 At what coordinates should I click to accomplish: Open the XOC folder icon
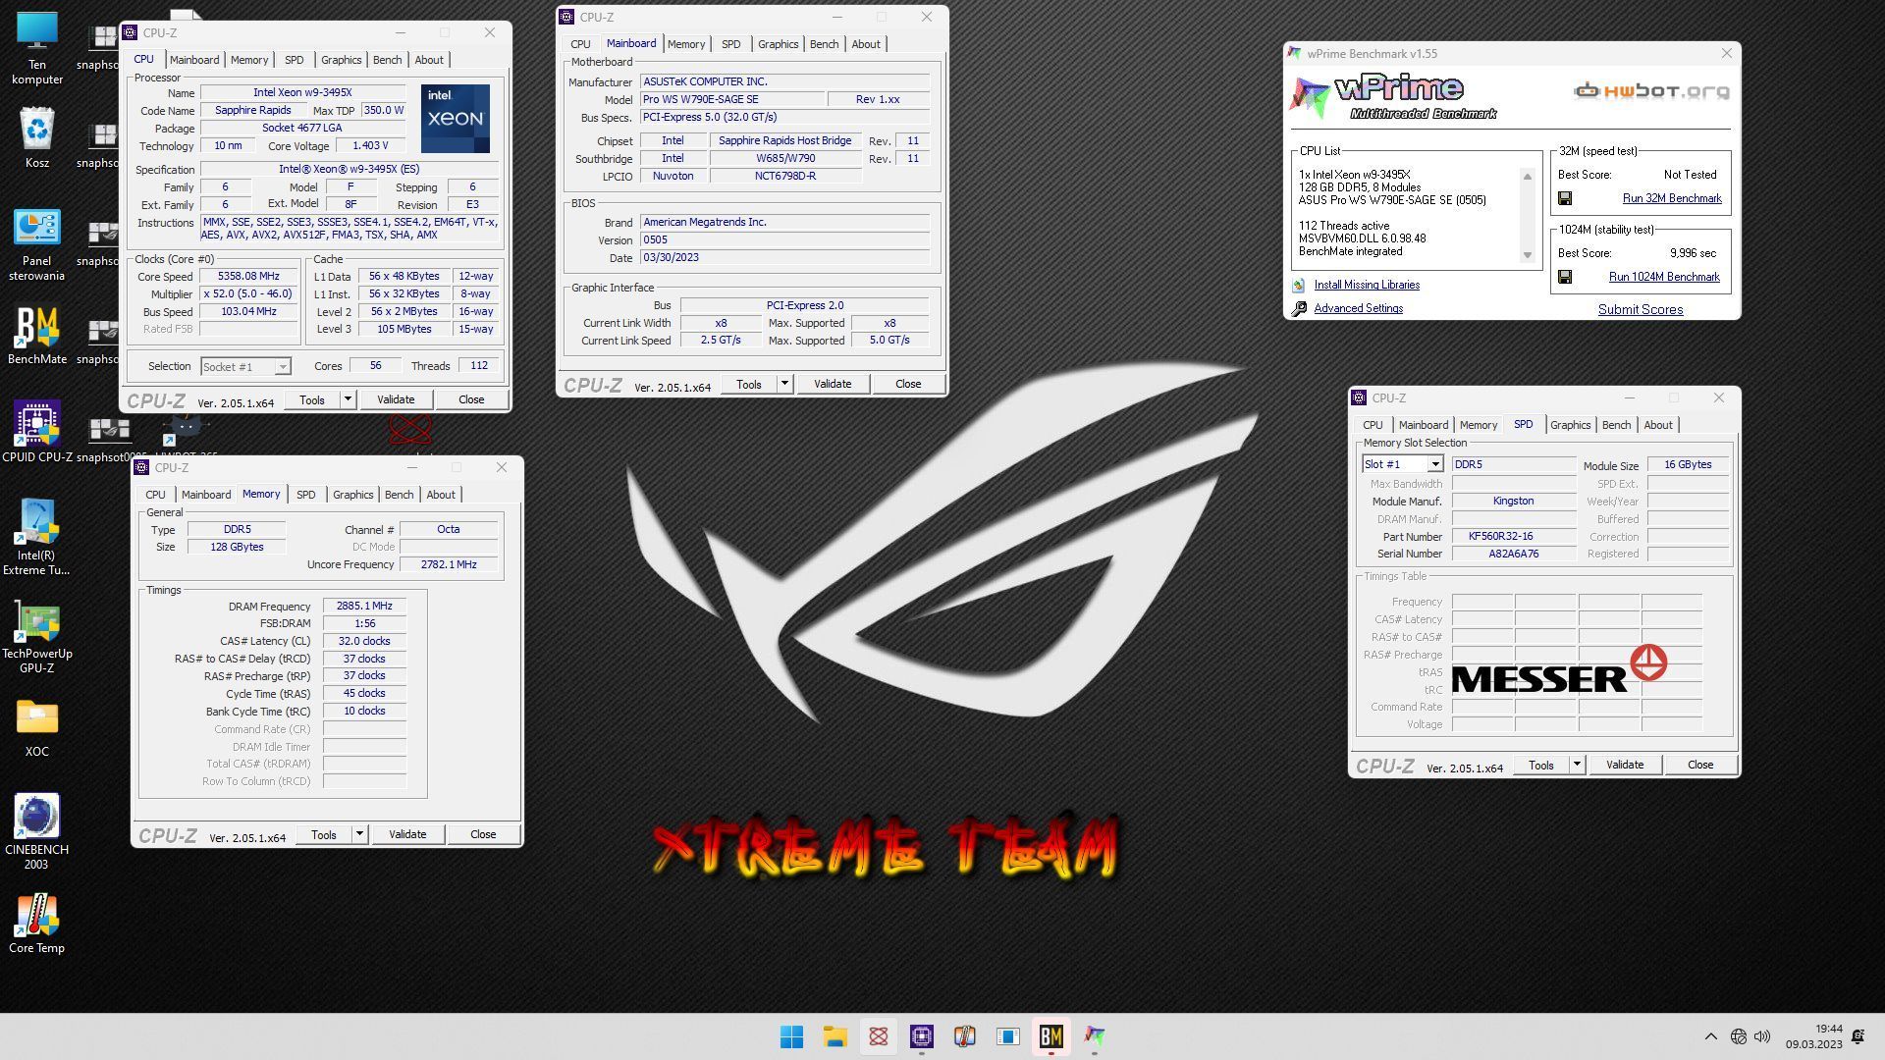coord(37,728)
